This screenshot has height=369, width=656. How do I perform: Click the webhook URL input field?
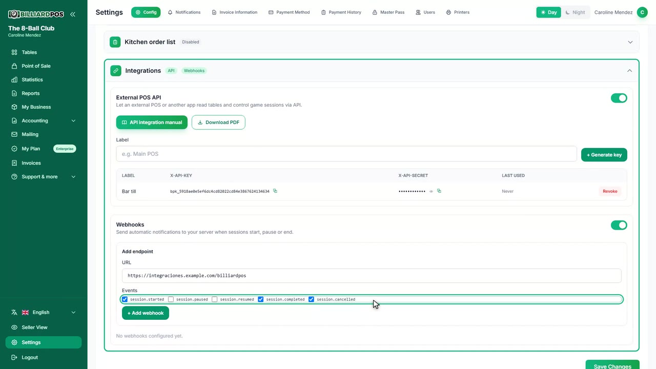372,276
